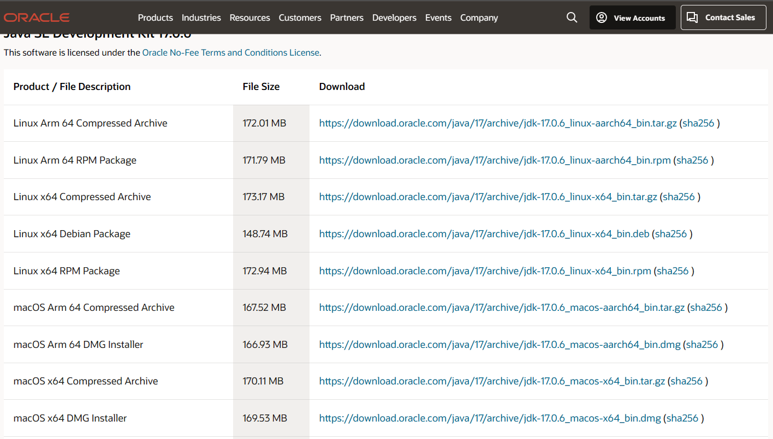Select the File Size column header
Image resolution: width=773 pixels, height=439 pixels.
point(261,87)
